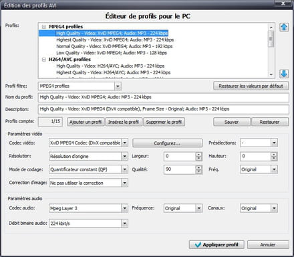
Task: Select Highest Quality XviD MPEG4 profile
Action: tap(115, 39)
